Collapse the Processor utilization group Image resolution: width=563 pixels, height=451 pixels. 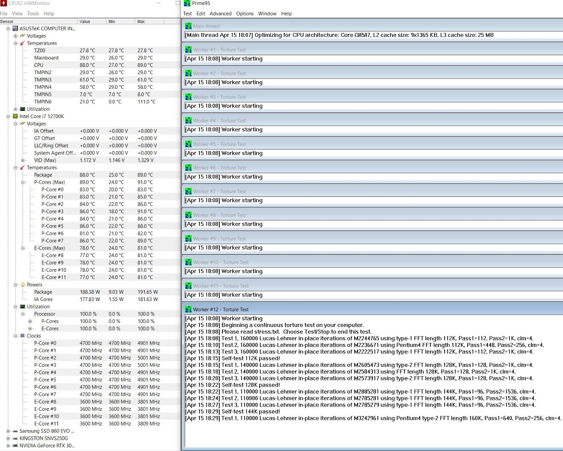click(23, 314)
